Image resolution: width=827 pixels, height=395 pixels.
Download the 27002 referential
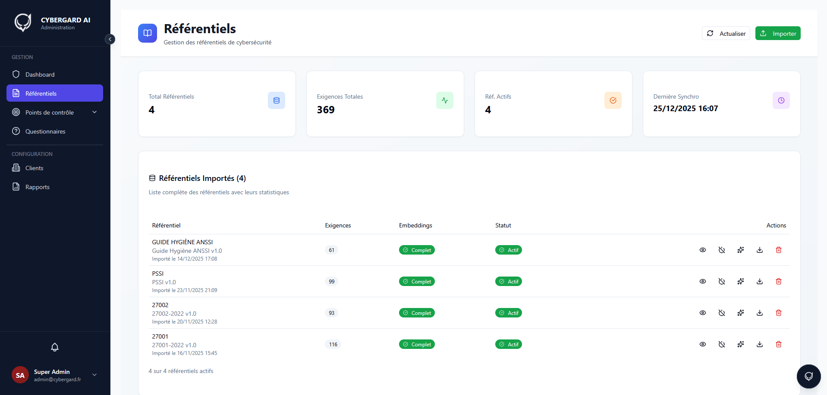(x=760, y=313)
